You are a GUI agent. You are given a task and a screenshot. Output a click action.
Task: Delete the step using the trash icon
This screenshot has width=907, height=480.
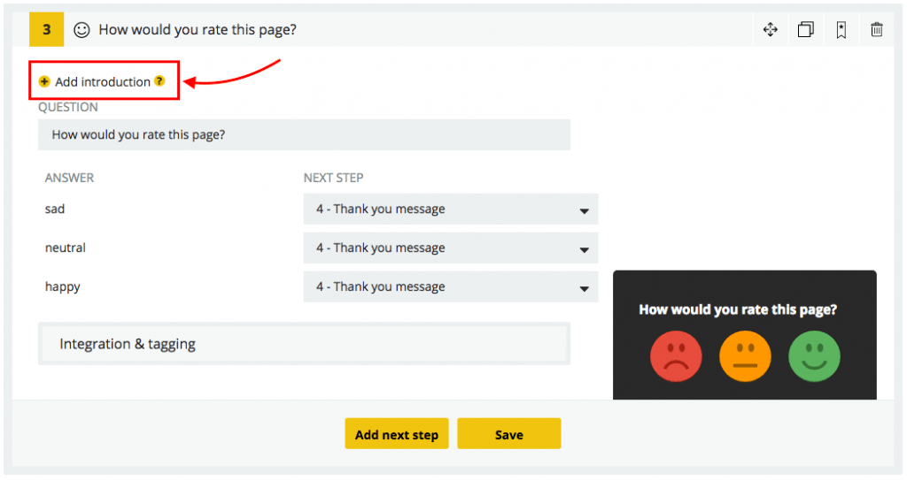point(877,29)
